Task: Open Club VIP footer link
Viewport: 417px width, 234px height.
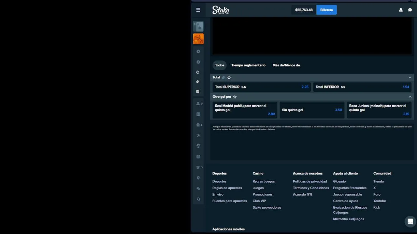Action: (259, 201)
